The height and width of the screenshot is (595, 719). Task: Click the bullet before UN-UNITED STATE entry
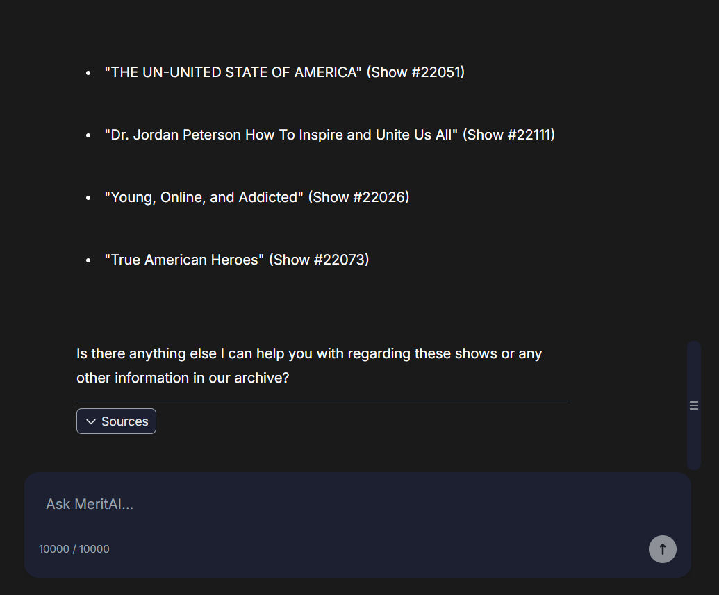[x=88, y=72]
